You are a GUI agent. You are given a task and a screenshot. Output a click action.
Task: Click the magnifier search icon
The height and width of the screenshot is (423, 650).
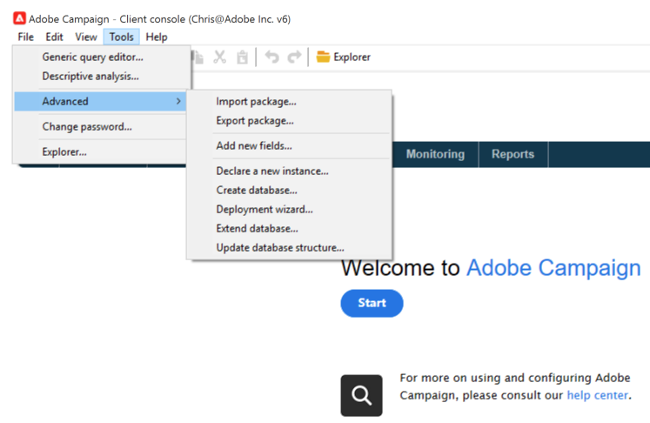[x=361, y=396]
